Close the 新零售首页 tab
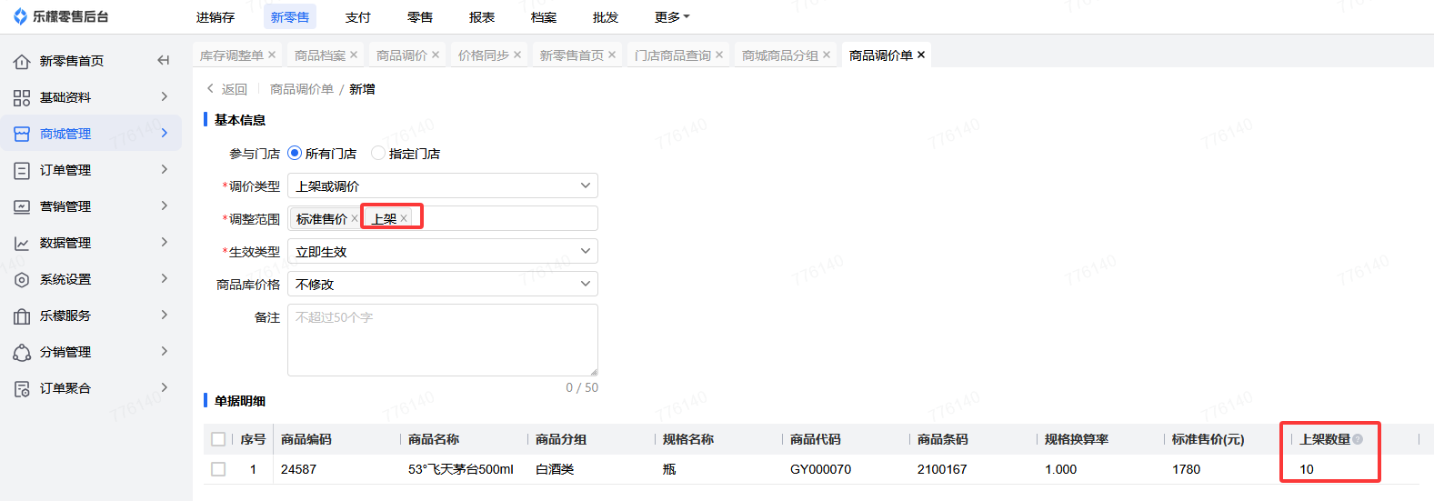Viewport: 1434px width, 501px height. click(x=612, y=55)
